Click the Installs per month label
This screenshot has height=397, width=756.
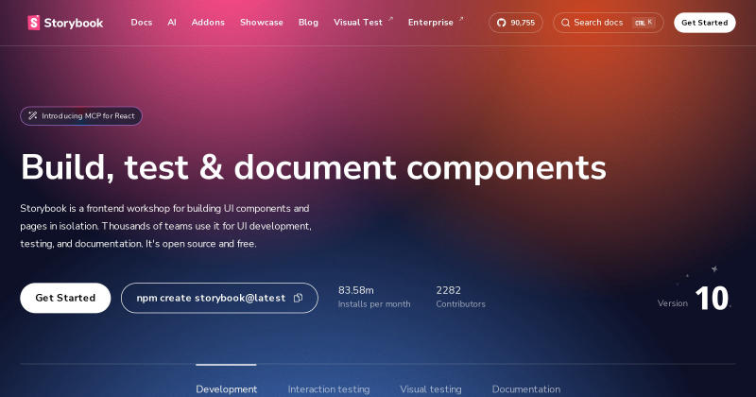(374, 304)
